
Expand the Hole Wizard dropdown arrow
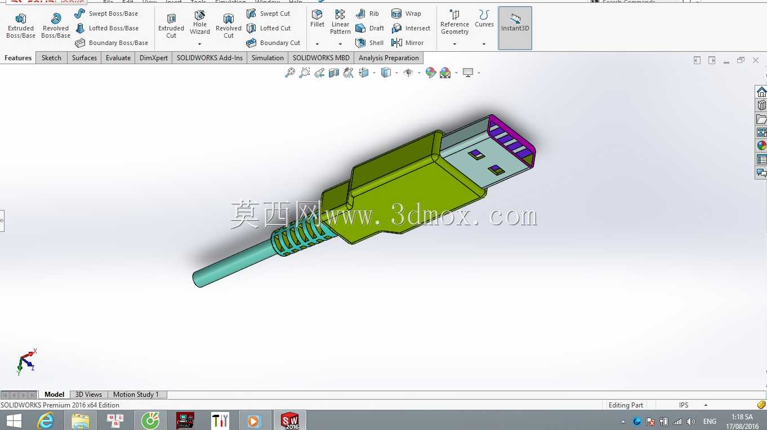(200, 44)
